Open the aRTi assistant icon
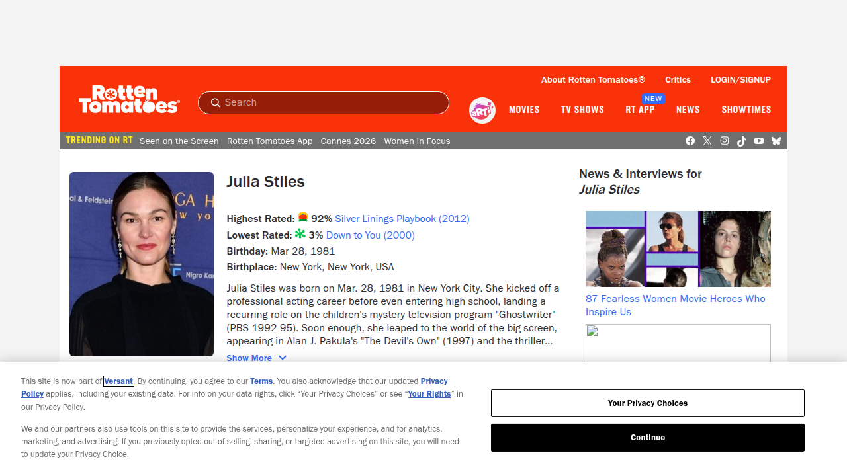This screenshot has width=847, height=476. tap(482, 110)
